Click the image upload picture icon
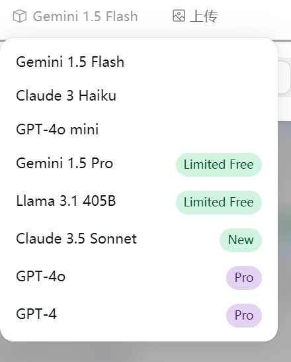The width and height of the screenshot is (291, 362). click(x=179, y=16)
